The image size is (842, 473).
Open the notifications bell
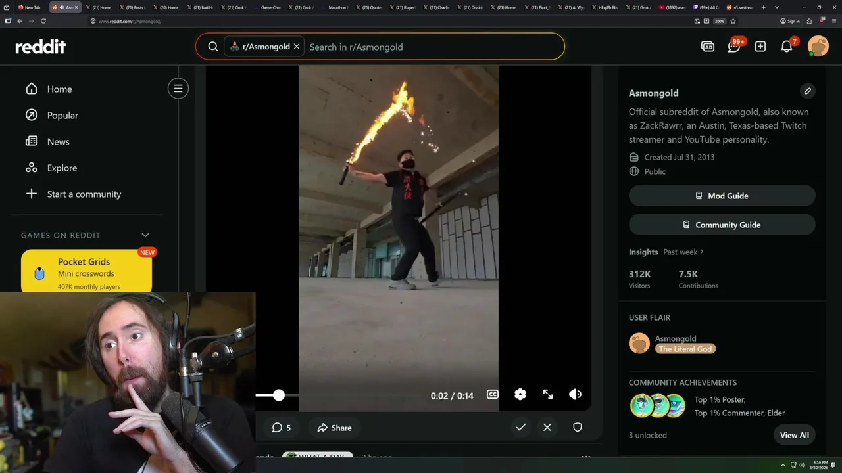point(787,47)
